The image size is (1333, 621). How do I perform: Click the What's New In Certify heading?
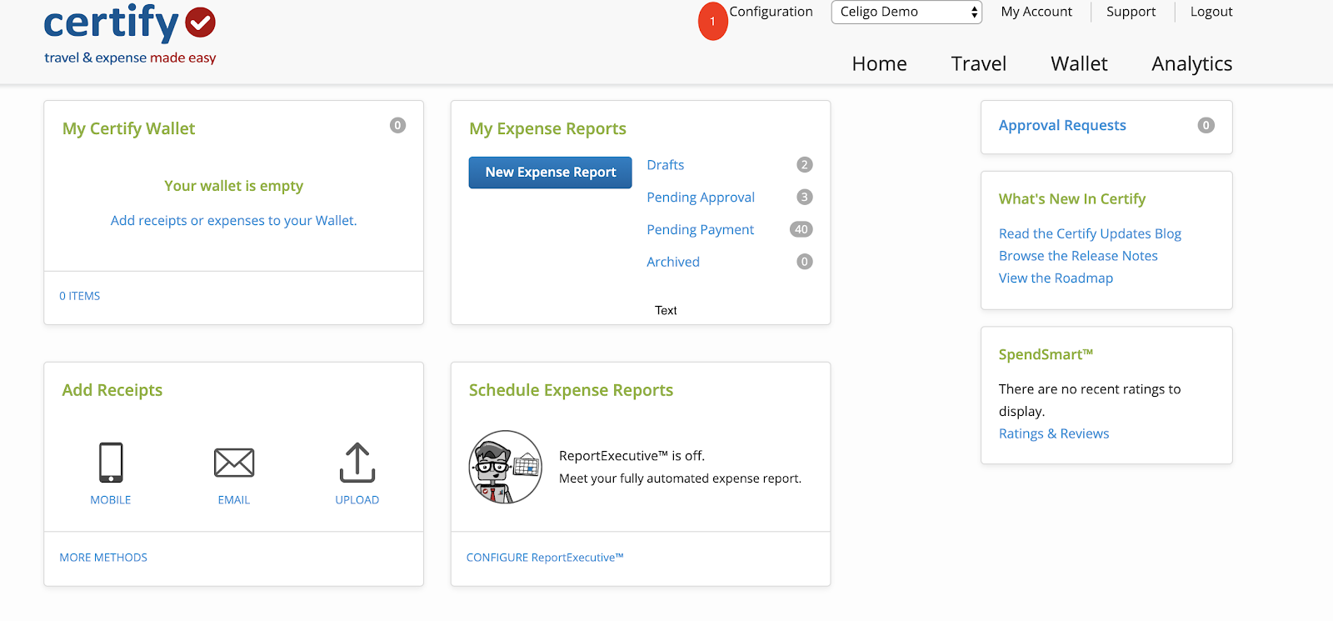click(1072, 199)
